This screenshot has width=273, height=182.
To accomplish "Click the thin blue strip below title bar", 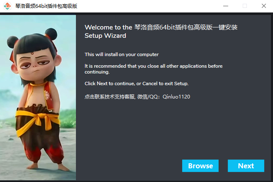I will click(x=38, y=14).
